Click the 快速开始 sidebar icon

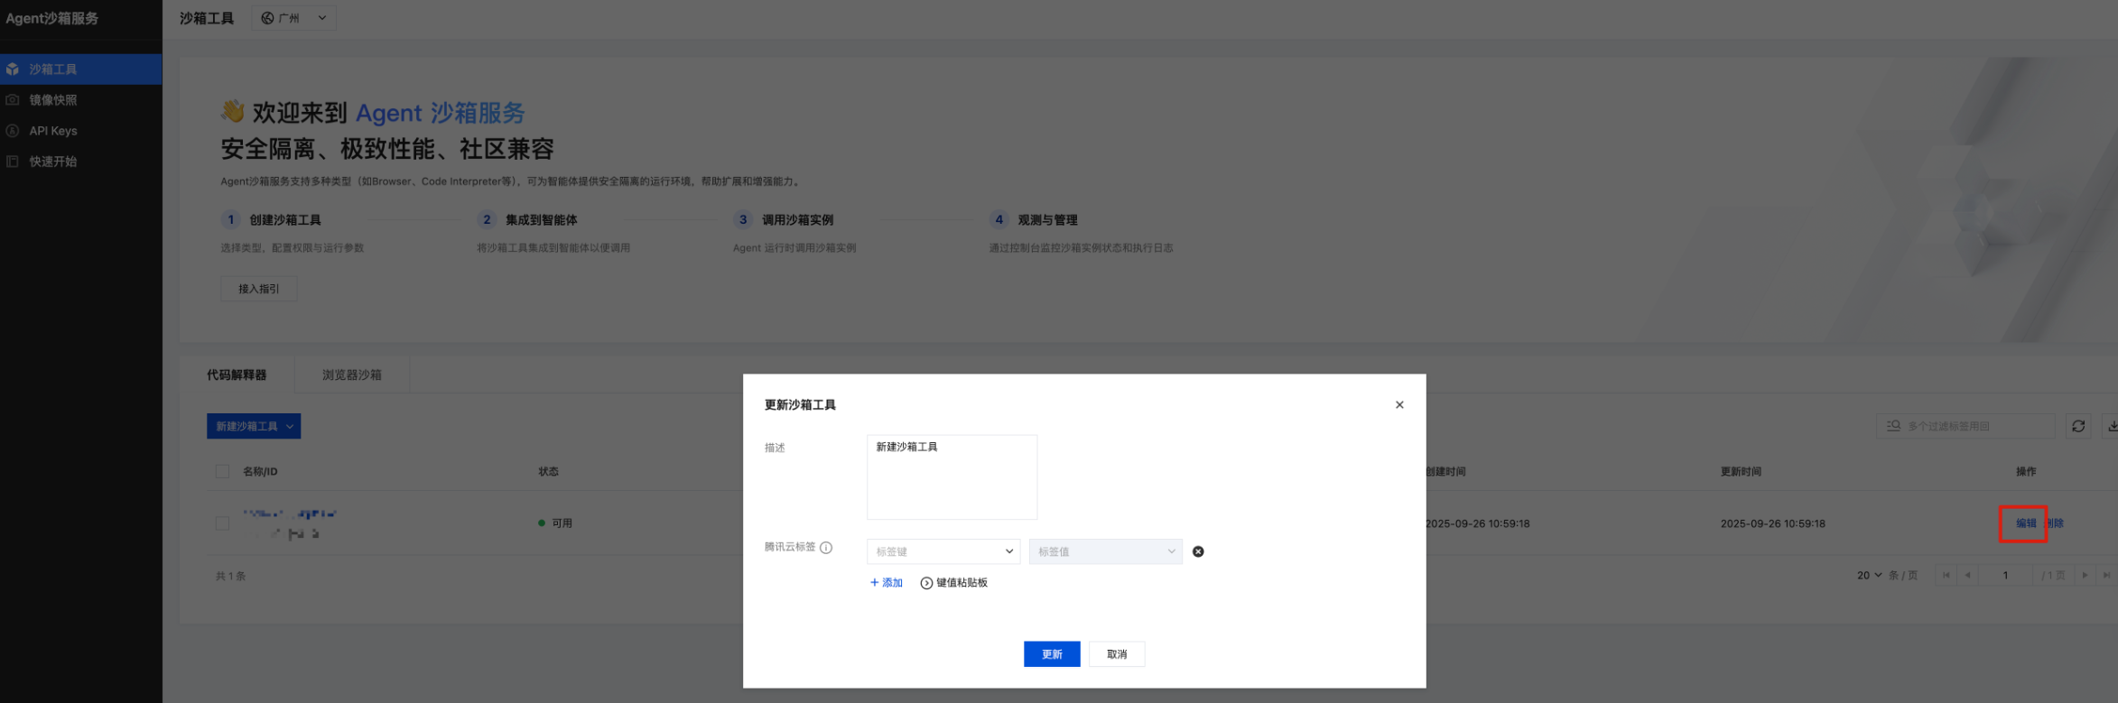pos(13,162)
